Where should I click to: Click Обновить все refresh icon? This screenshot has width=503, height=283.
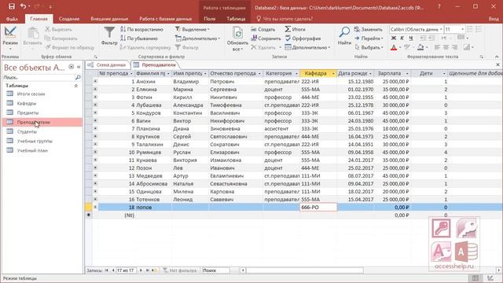click(237, 39)
